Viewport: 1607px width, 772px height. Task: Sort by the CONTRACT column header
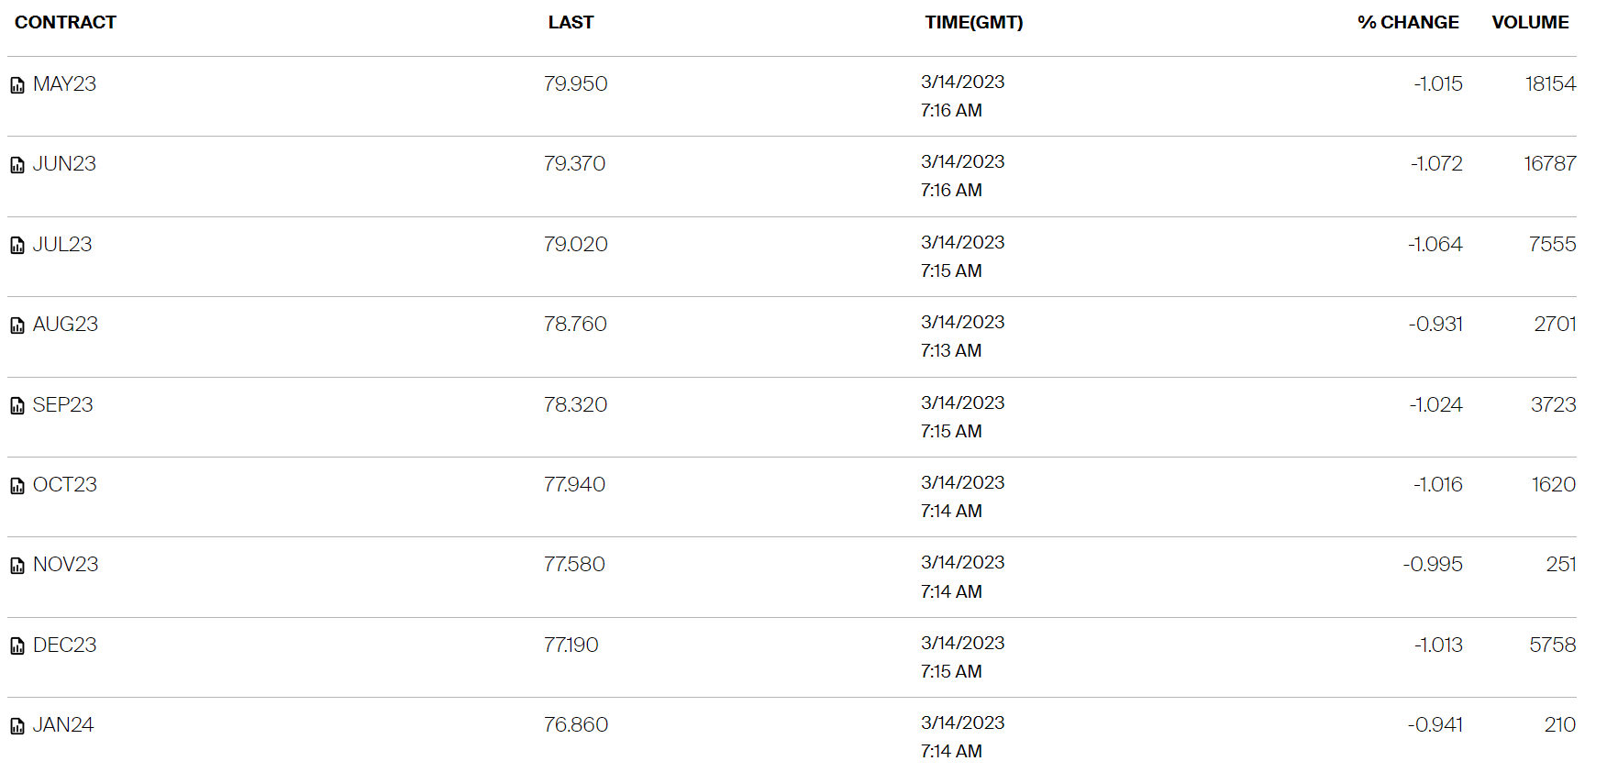tap(66, 22)
